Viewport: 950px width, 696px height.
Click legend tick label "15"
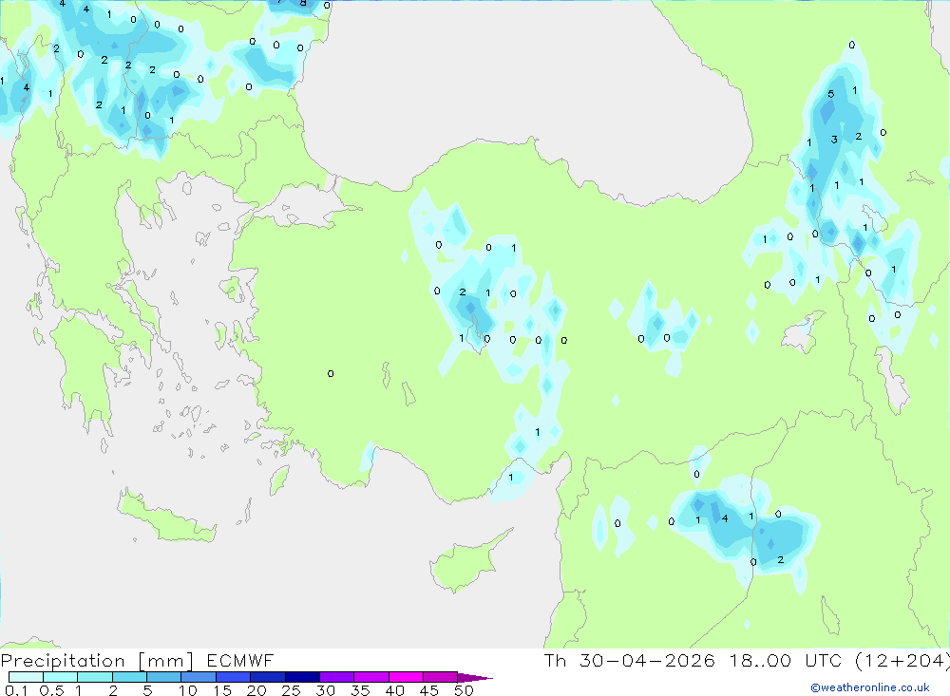tap(221, 690)
